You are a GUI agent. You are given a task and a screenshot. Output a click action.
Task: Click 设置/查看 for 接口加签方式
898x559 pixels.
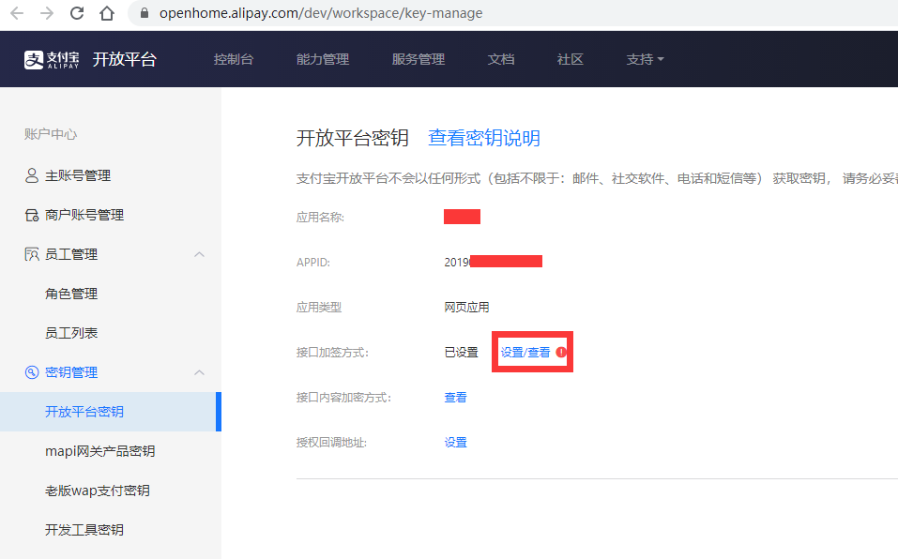pyautogui.click(x=525, y=353)
